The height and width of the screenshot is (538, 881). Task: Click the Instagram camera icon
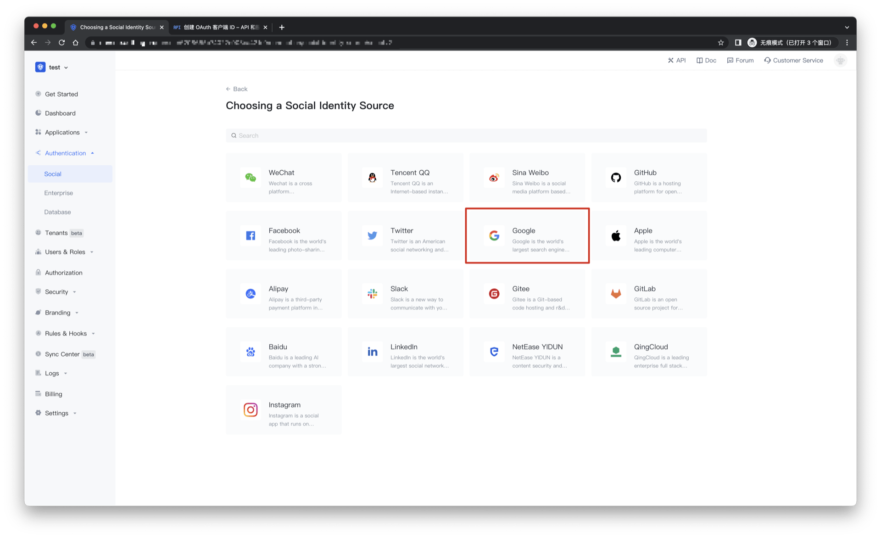click(251, 409)
